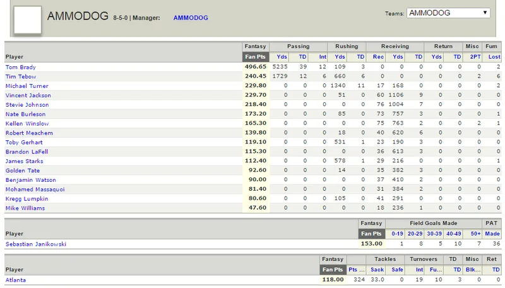The width and height of the screenshot is (505, 288).
Task: Sort offense table by Fan Pts
Action: click(x=256, y=57)
